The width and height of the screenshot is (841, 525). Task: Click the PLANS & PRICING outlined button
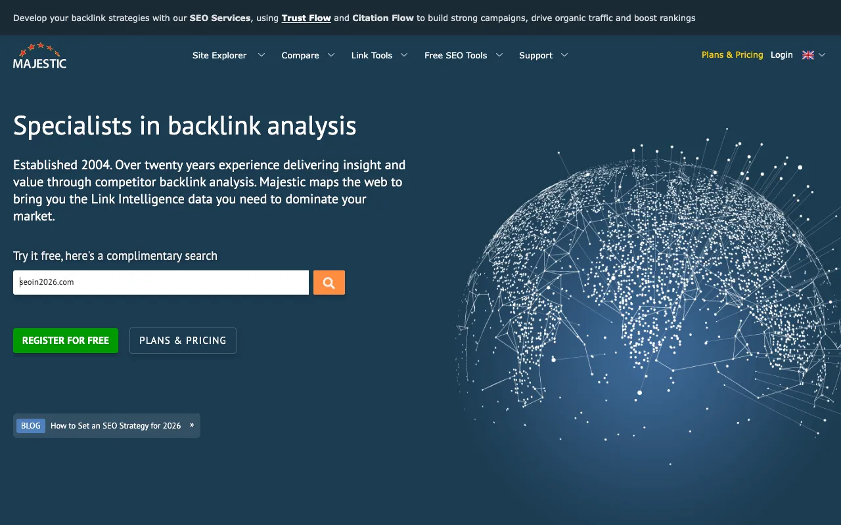click(x=183, y=340)
